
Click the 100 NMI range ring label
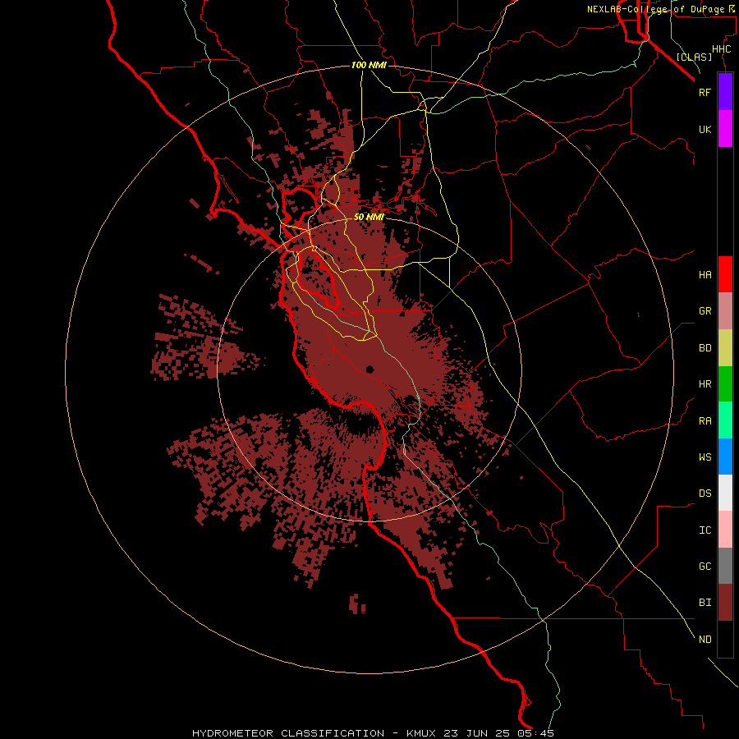[x=369, y=65]
